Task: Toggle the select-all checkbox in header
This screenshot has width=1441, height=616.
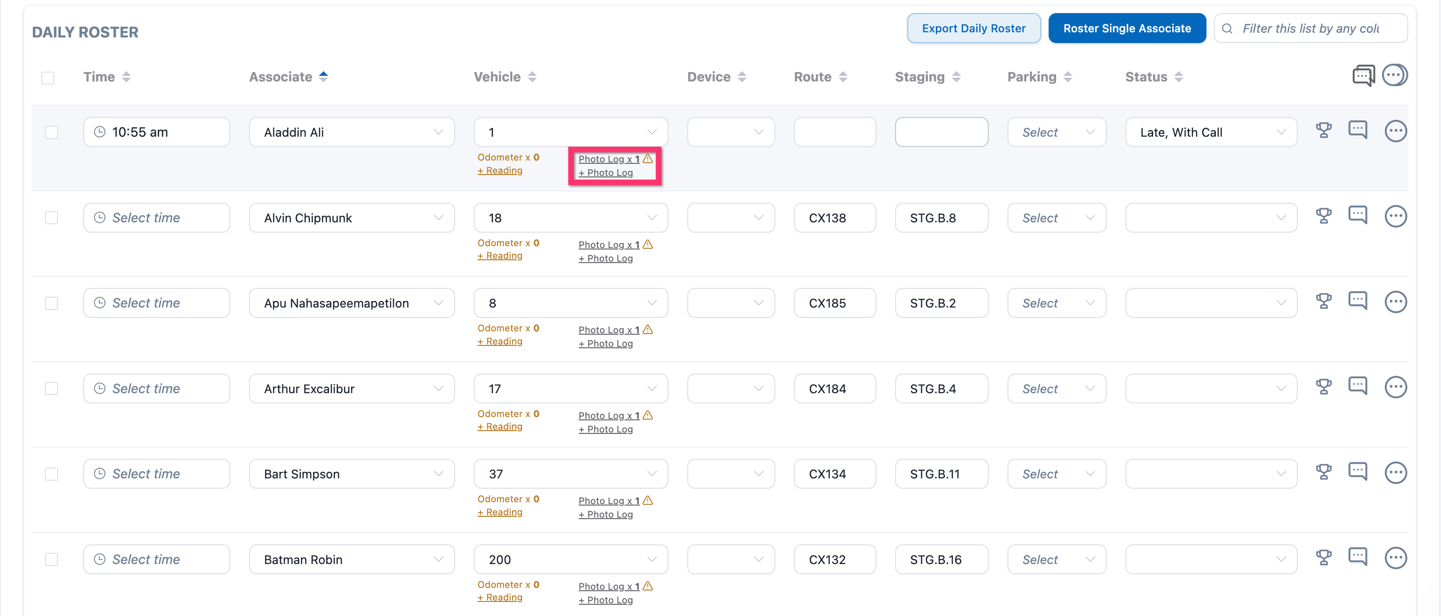Action: [48, 78]
